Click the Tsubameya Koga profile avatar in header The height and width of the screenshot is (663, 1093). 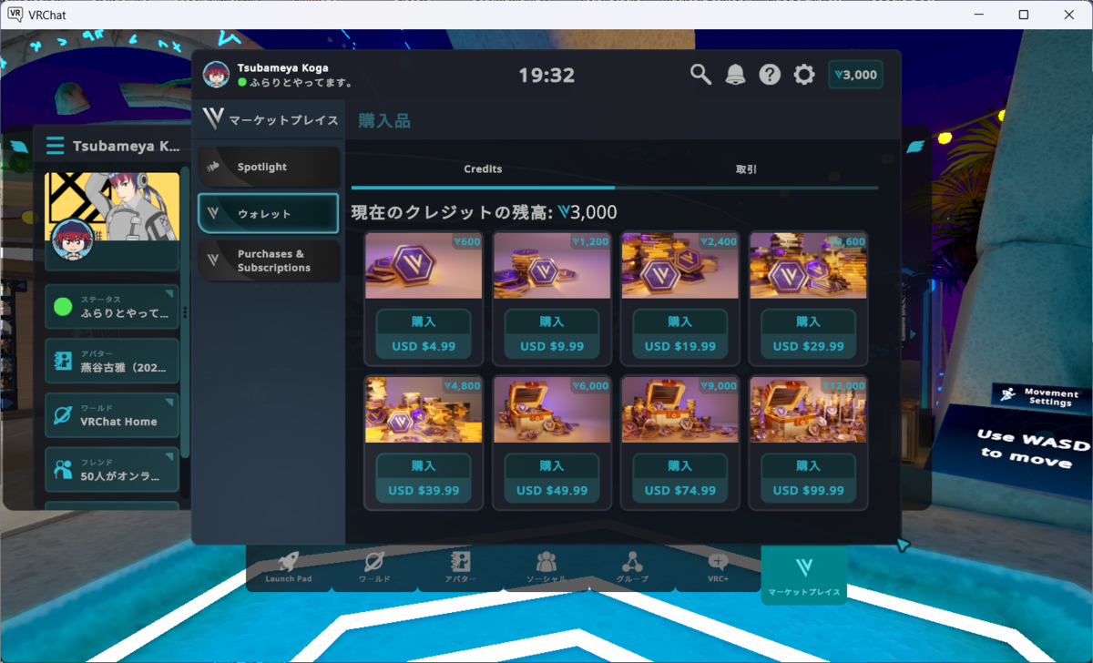[x=216, y=75]
